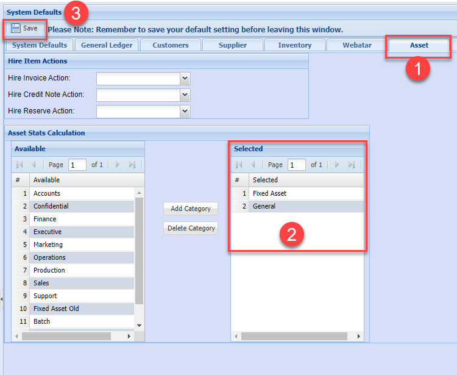Switch to the Webatar tab
Image resolution: width=457 pixels, height=375 pixels.
356,45
